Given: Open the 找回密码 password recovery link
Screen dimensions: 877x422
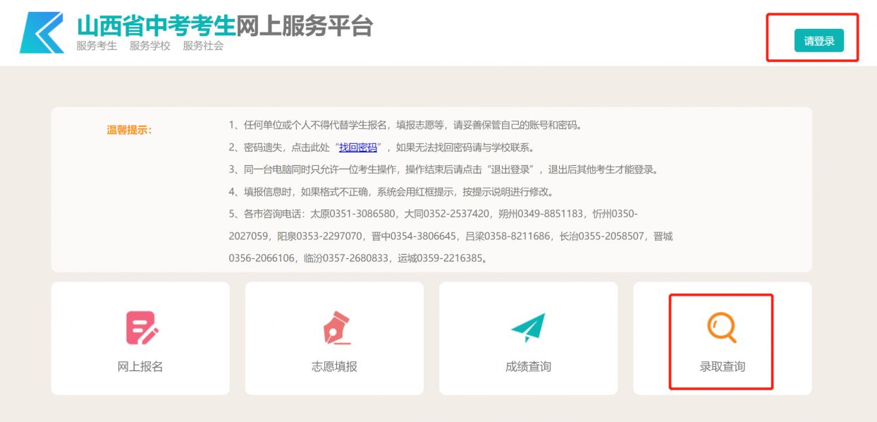Looking at the screenshot, I should click(x=358, y=147).
